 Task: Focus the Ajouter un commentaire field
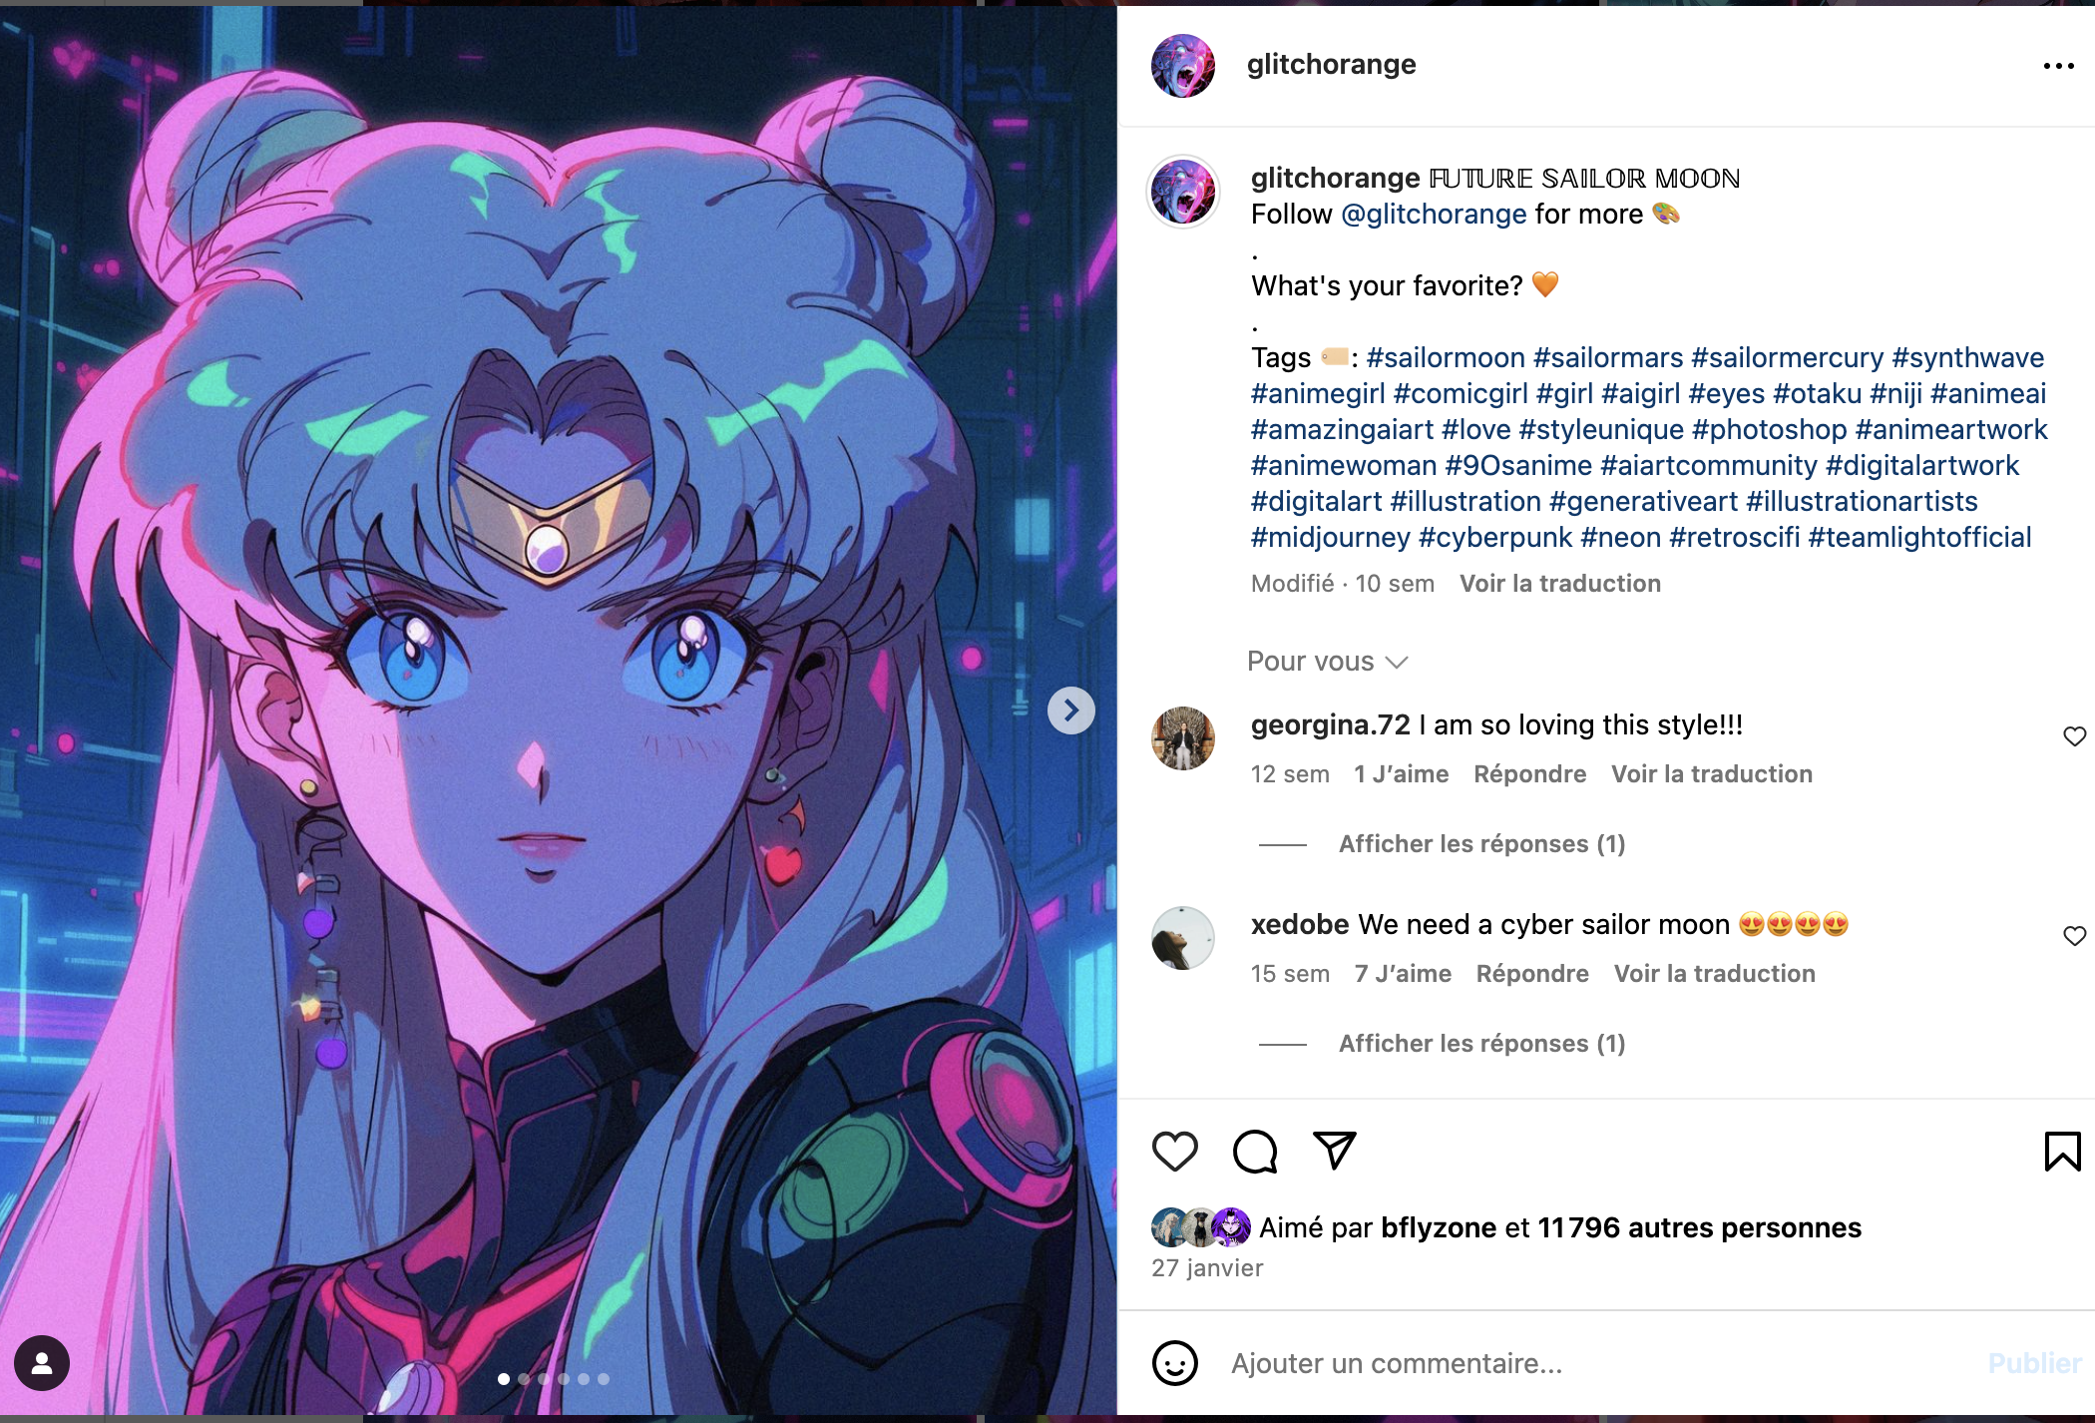1596,1363
